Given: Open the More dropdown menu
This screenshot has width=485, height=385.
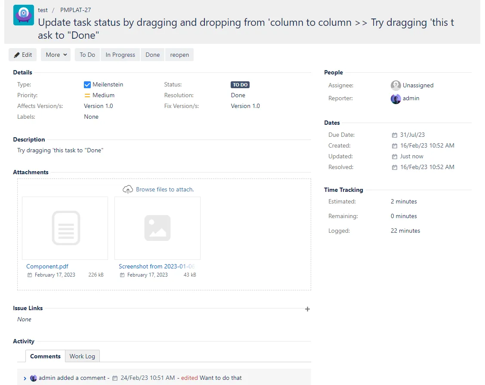Looking at the screenshot, I should [x=56, y=55].
